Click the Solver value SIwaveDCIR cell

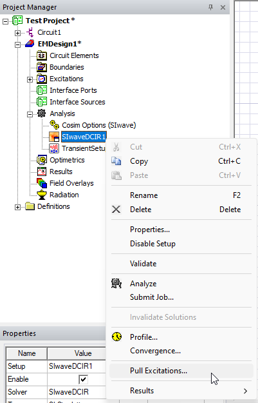coord(77,391)
